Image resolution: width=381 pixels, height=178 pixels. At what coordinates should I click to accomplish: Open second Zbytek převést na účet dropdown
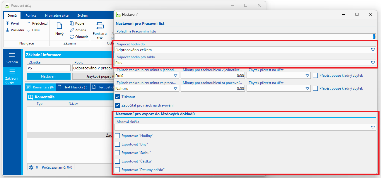coord(307,88)
